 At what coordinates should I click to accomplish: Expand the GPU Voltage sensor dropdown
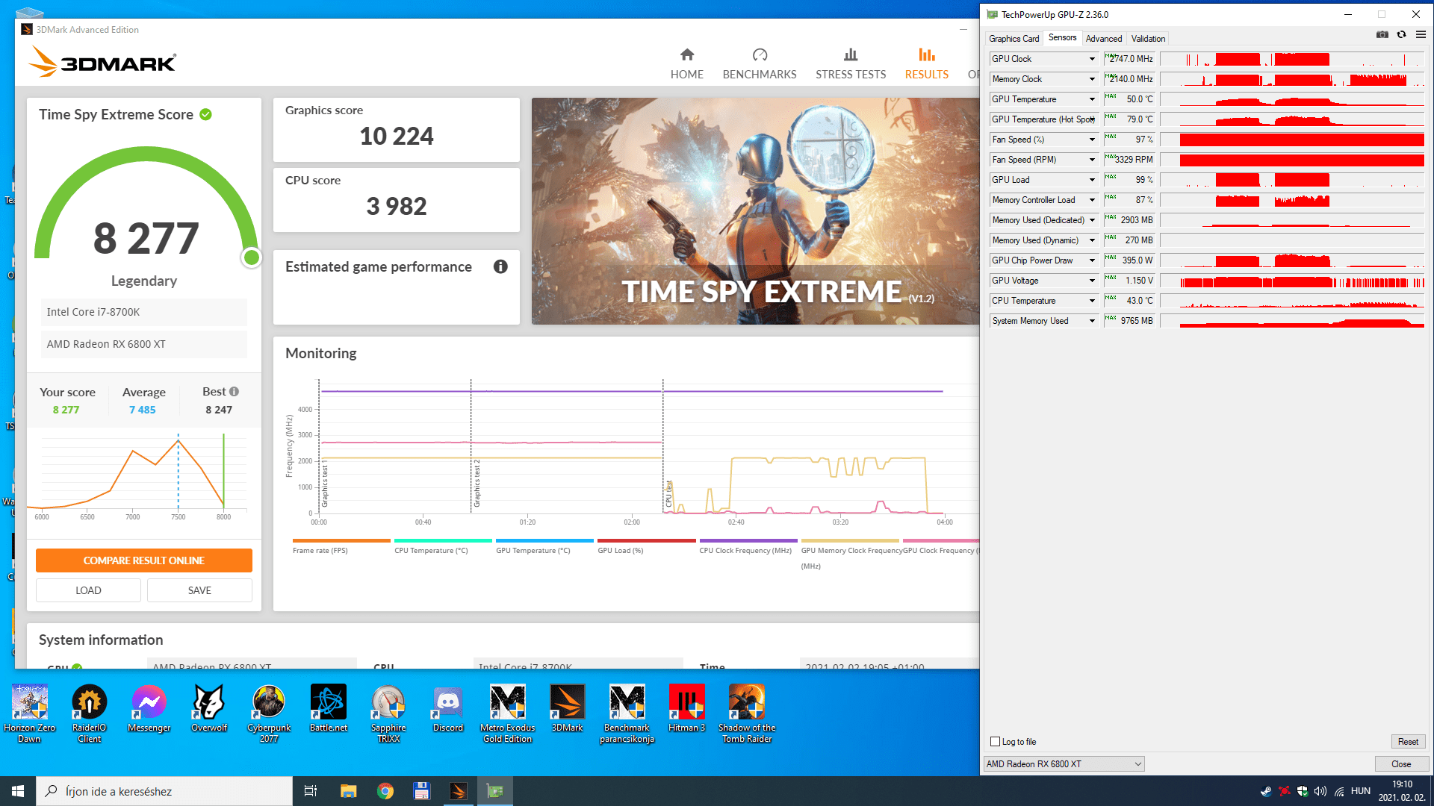(x=1092, y=281)
